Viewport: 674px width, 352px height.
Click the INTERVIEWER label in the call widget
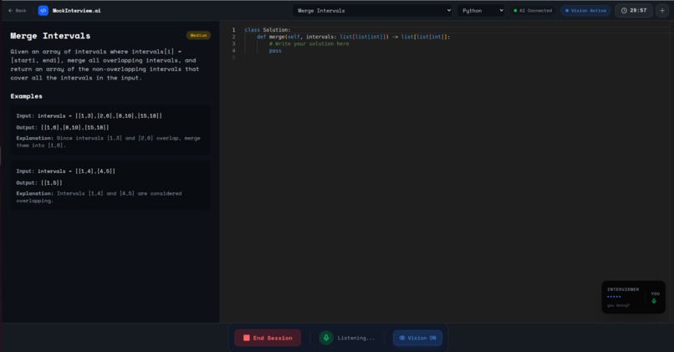[x=623, y=289]
